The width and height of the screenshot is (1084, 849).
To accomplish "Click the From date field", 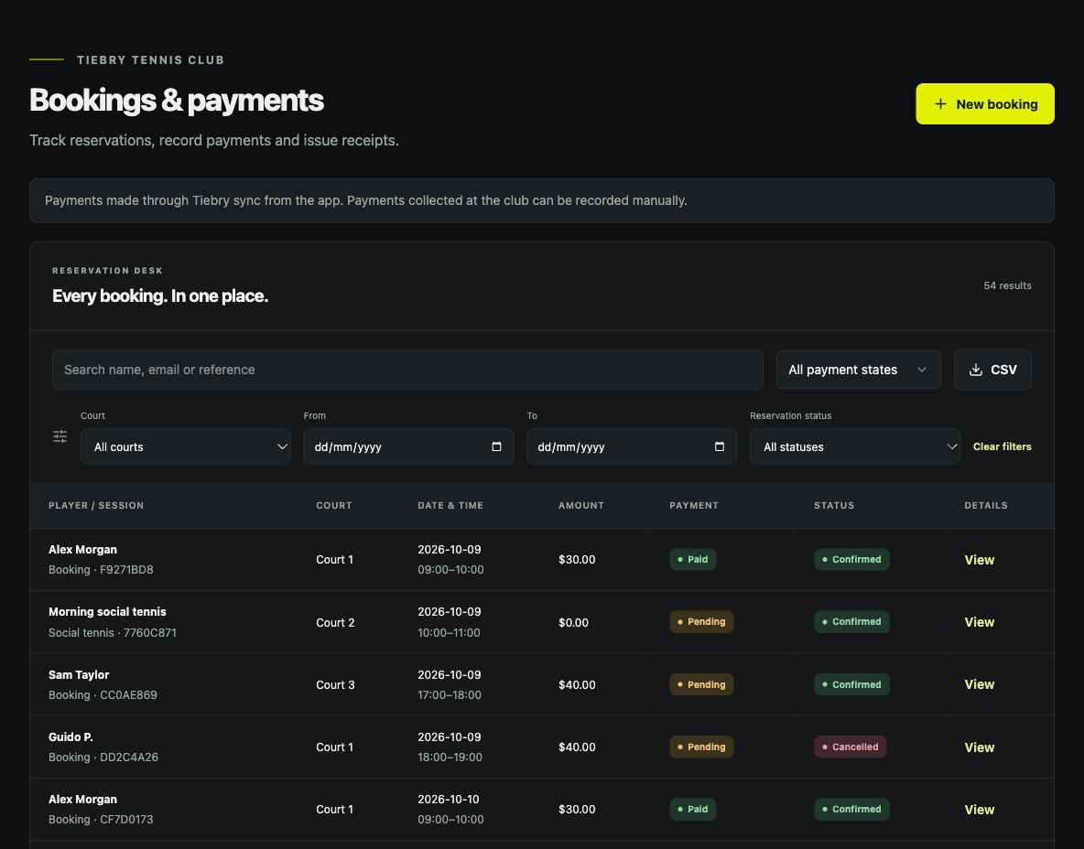I will click(408, 446).
